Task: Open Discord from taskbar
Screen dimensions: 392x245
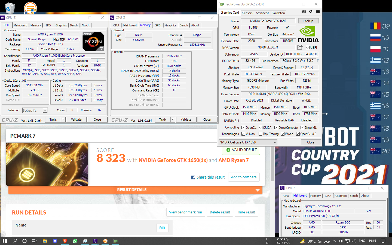Action: [x=55, y=241]
